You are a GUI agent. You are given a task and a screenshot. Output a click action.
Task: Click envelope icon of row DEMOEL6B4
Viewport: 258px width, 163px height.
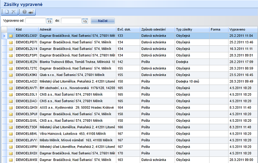(11, 134)
